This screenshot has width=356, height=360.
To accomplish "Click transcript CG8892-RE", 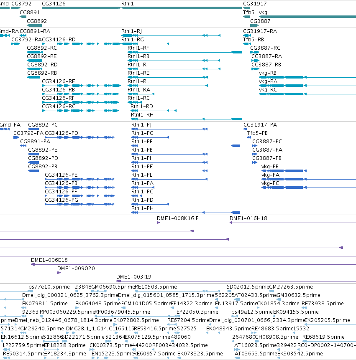I will pos(42,56).
